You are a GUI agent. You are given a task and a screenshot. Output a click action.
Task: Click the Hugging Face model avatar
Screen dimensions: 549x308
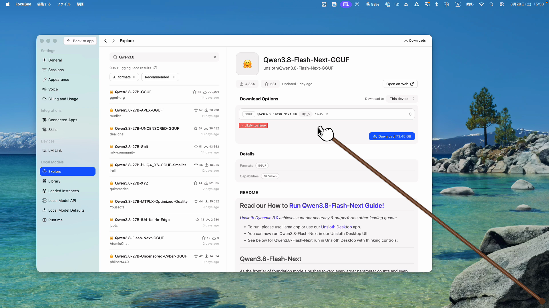pyautogui.click(x=247, y=64)
